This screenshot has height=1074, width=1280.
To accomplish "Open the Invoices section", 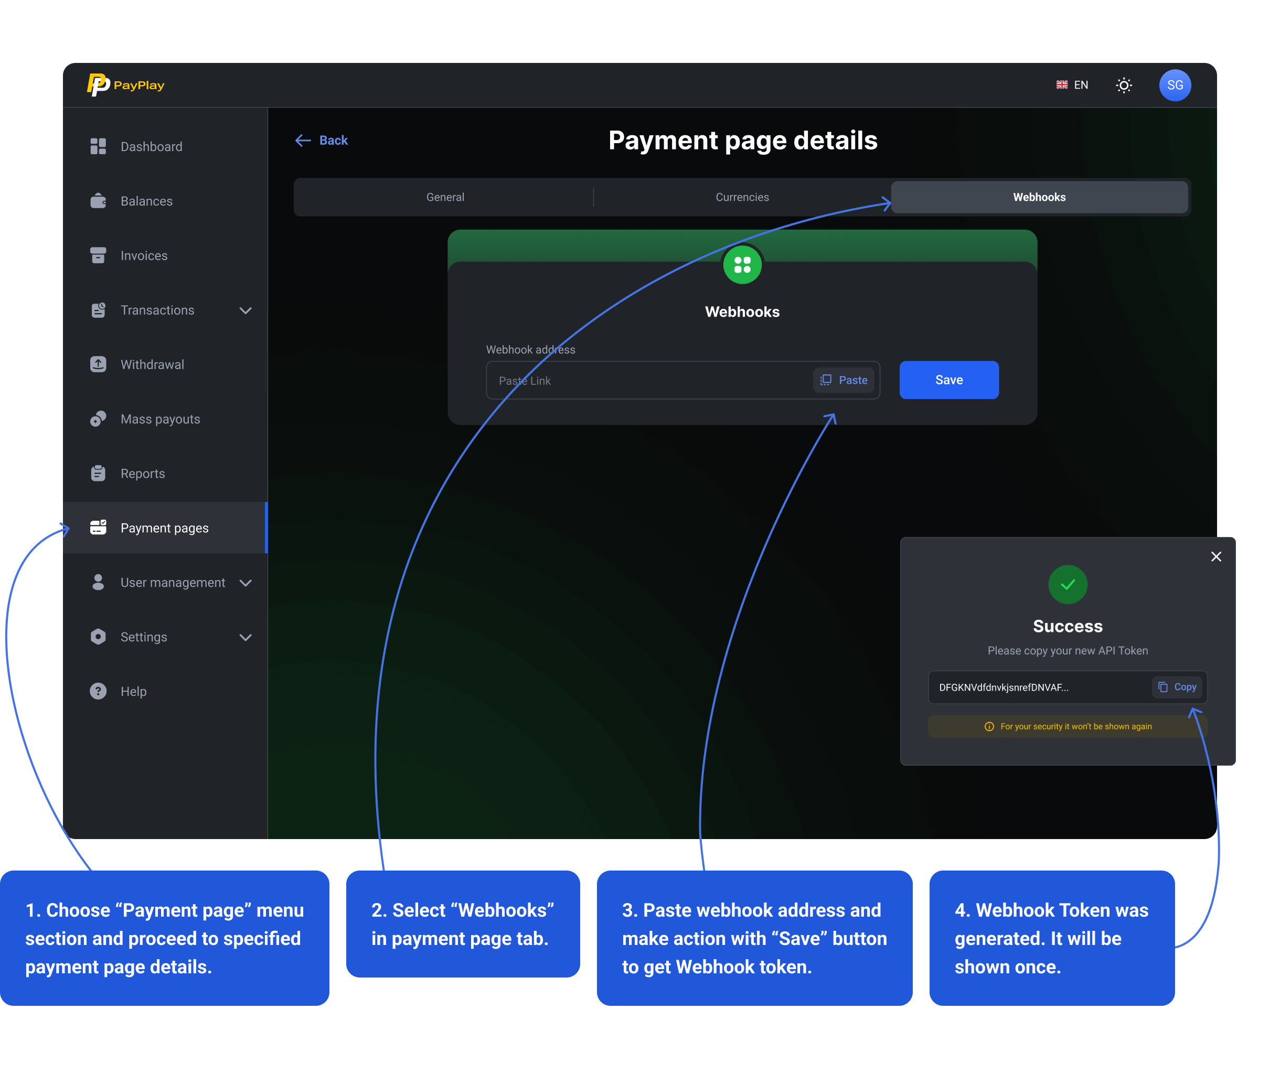I will tap(144, 255).
